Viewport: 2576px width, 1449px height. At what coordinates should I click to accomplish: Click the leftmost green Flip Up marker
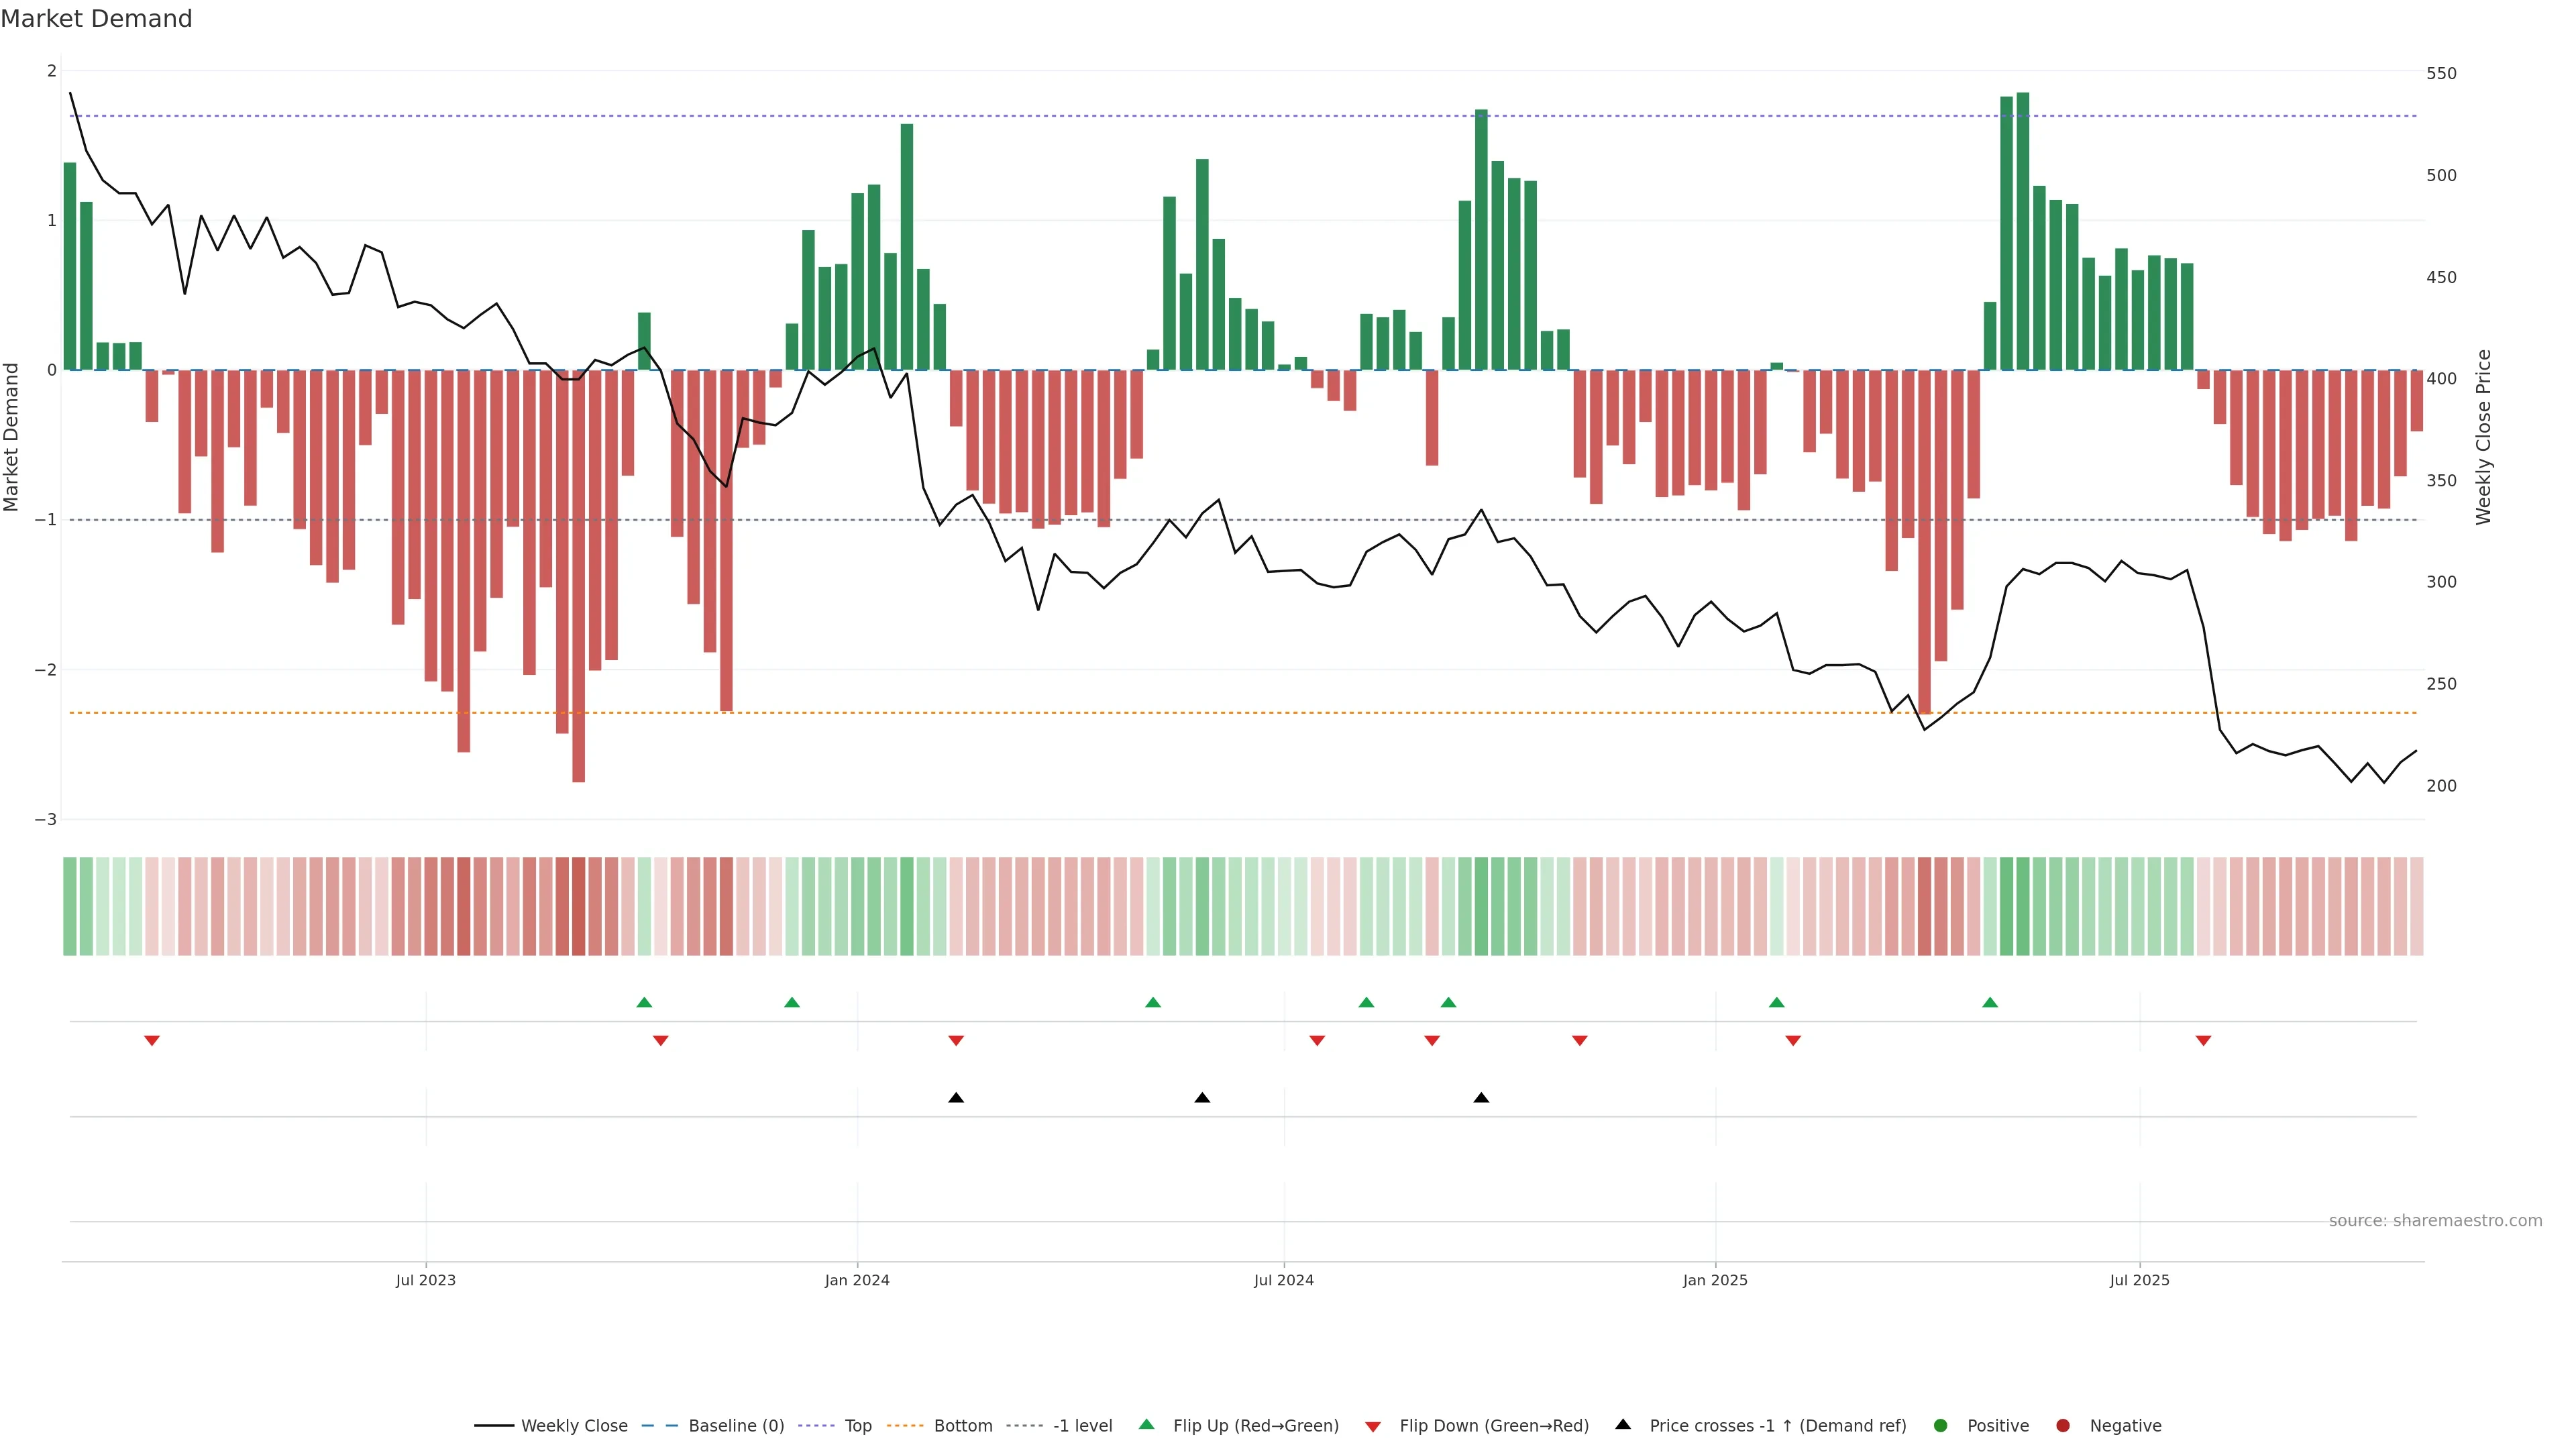click(644, 1002)
